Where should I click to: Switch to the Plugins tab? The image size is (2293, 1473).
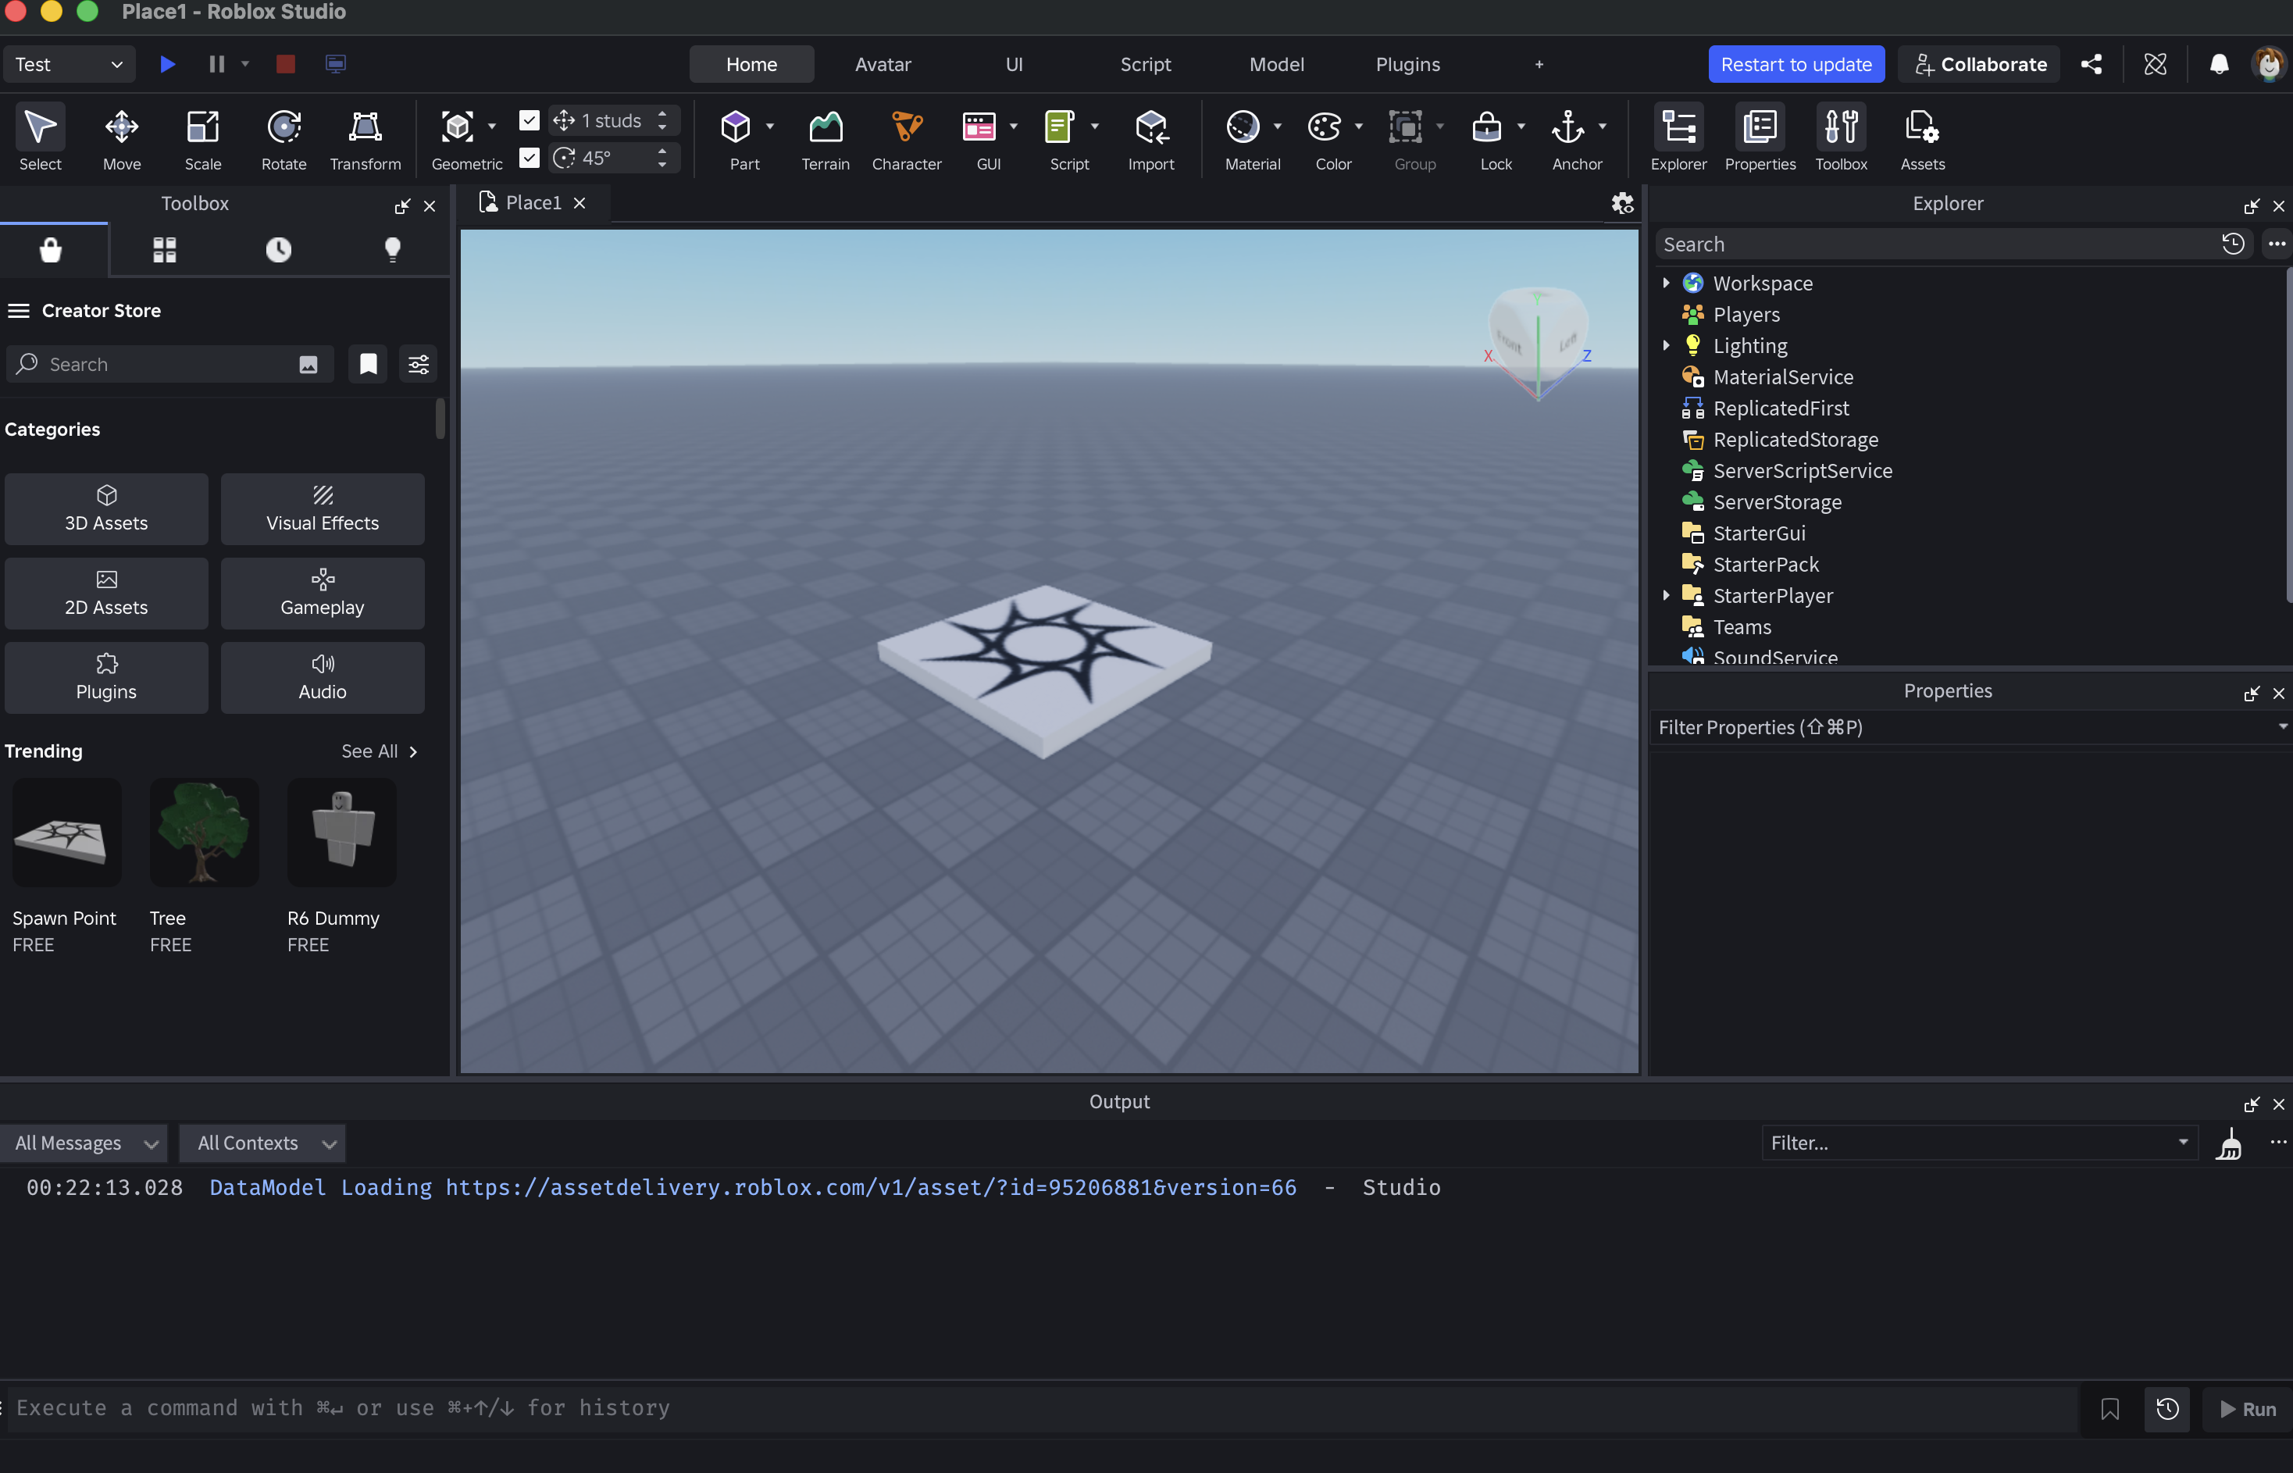[x=1407, y=64]
